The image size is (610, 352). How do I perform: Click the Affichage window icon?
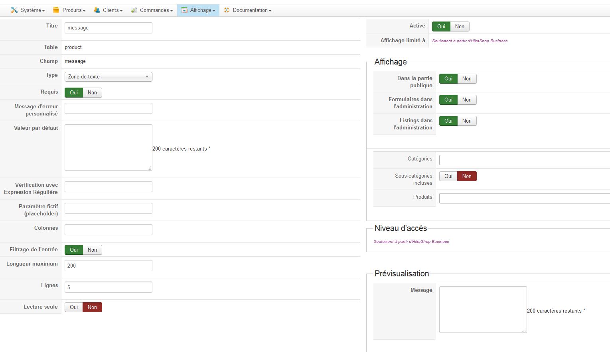point(184,10)
